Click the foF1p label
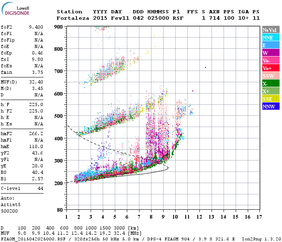 pyautogui.click(x=8, y=40)
